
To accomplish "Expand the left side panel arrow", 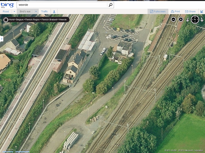I will pyautogui.click(x=2, y=39).
